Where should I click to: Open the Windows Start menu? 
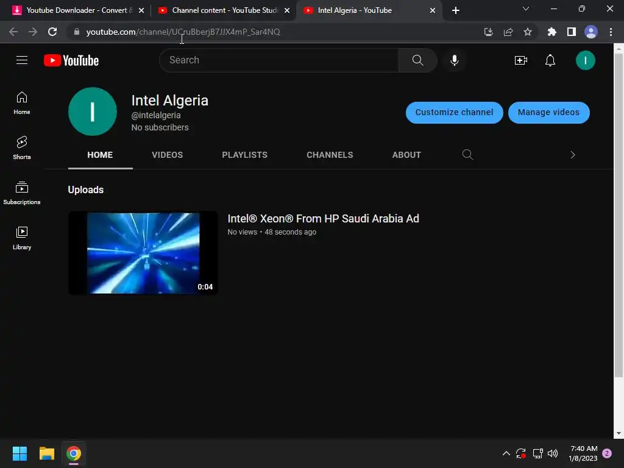[x=19, y=453]
